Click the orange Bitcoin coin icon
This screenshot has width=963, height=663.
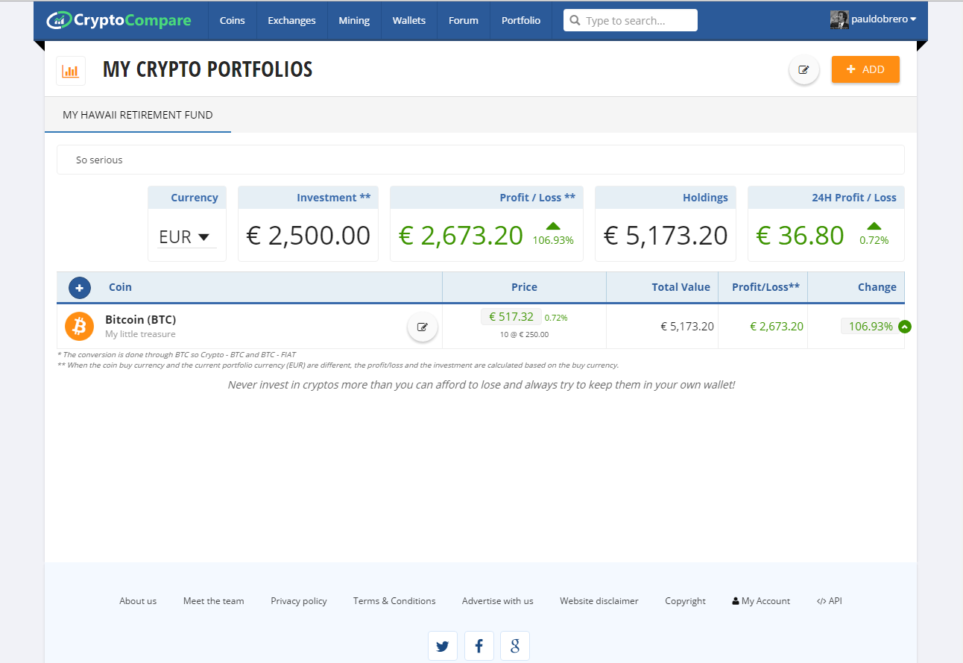80,326
